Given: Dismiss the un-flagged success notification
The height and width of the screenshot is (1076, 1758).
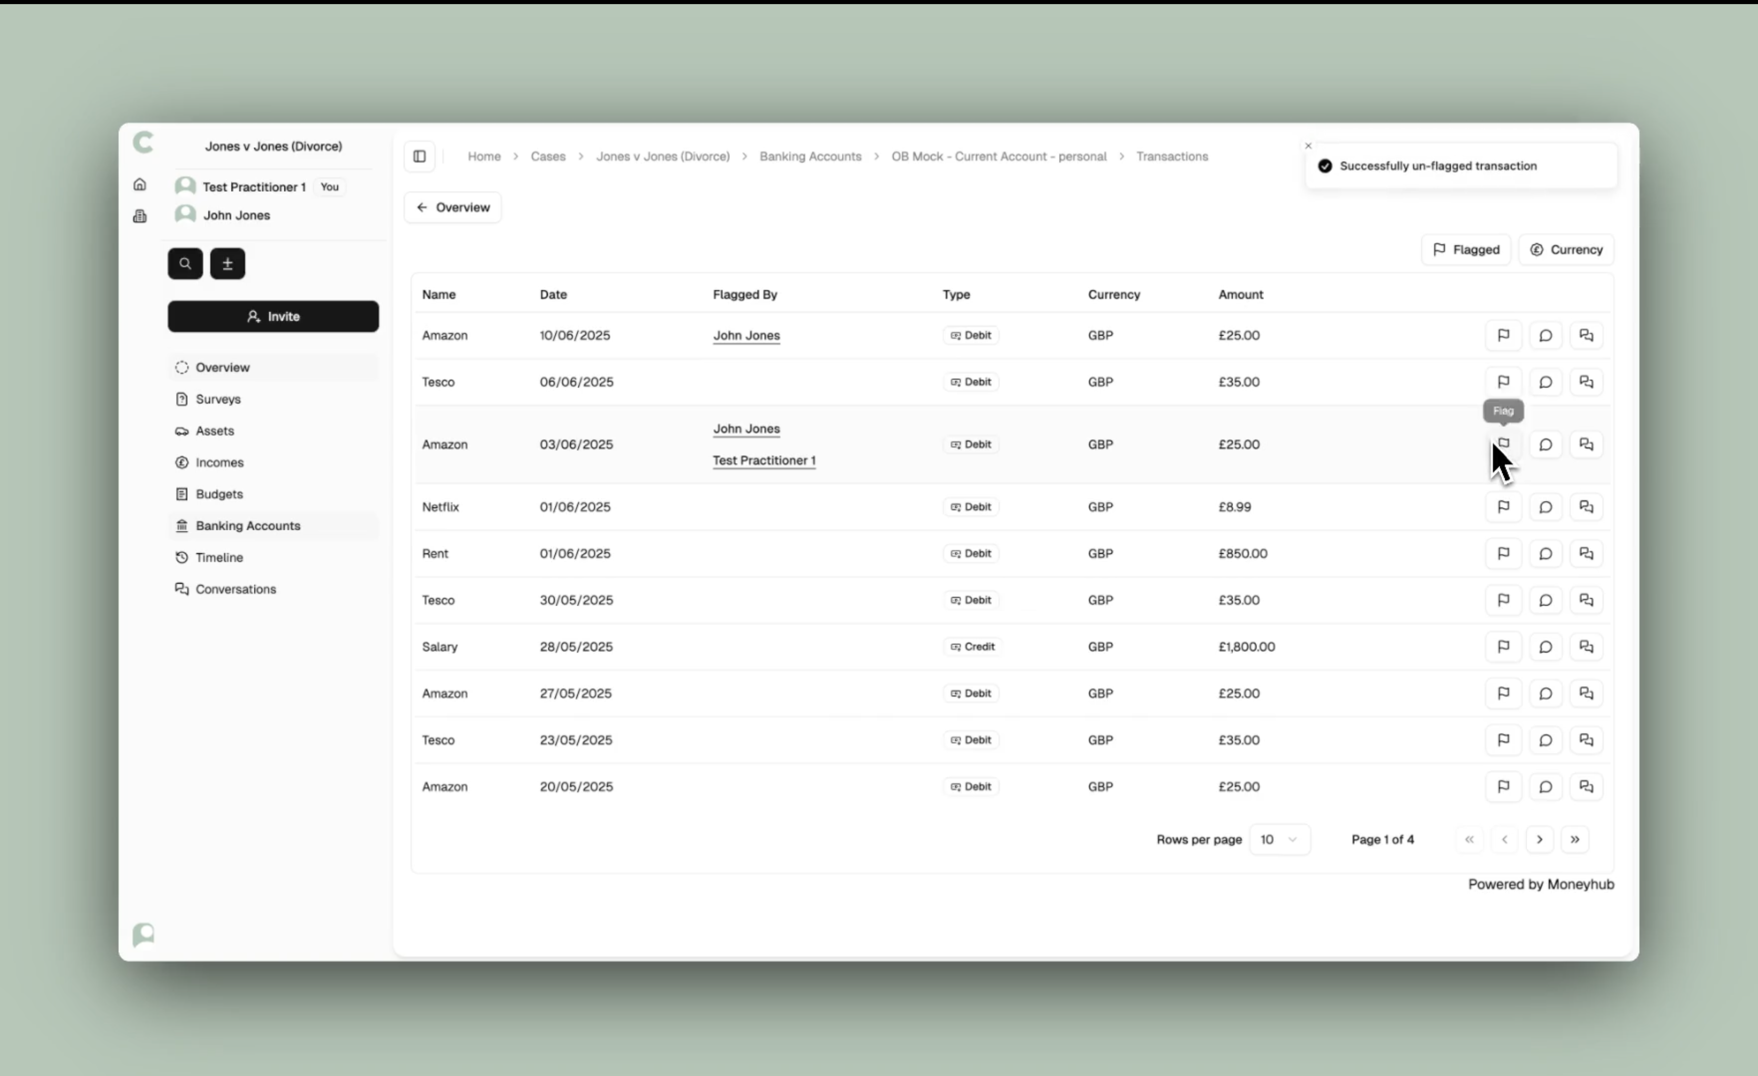Looking at the screenshot, I should click(x=1308, y=146).
